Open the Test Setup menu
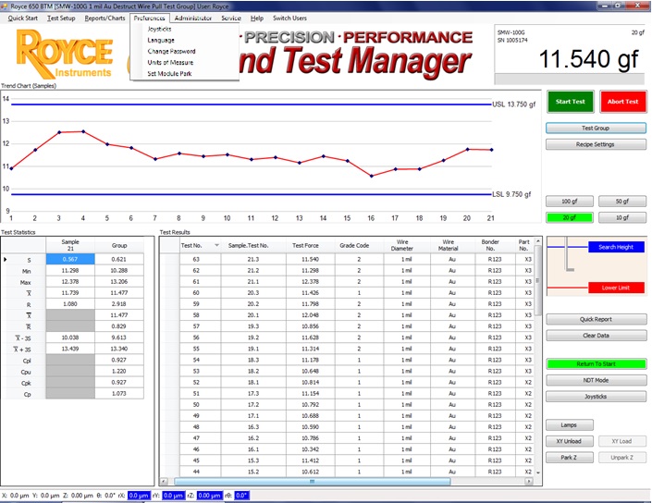Viewport: 652px width, 503px height. tap(61, 18)
